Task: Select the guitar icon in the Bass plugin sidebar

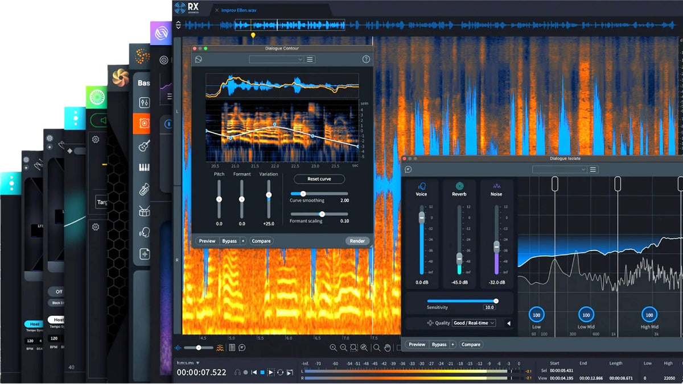Action: coord(144,146)
